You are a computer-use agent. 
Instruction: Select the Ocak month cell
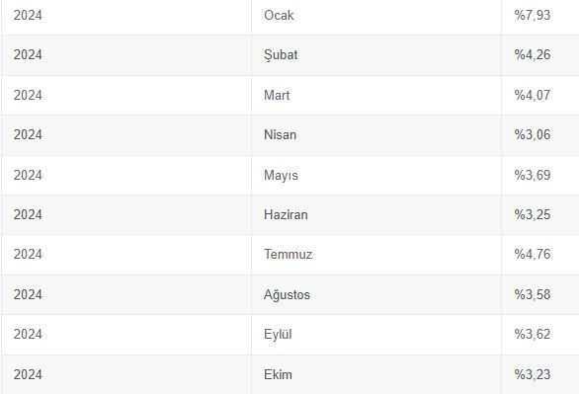376,16
